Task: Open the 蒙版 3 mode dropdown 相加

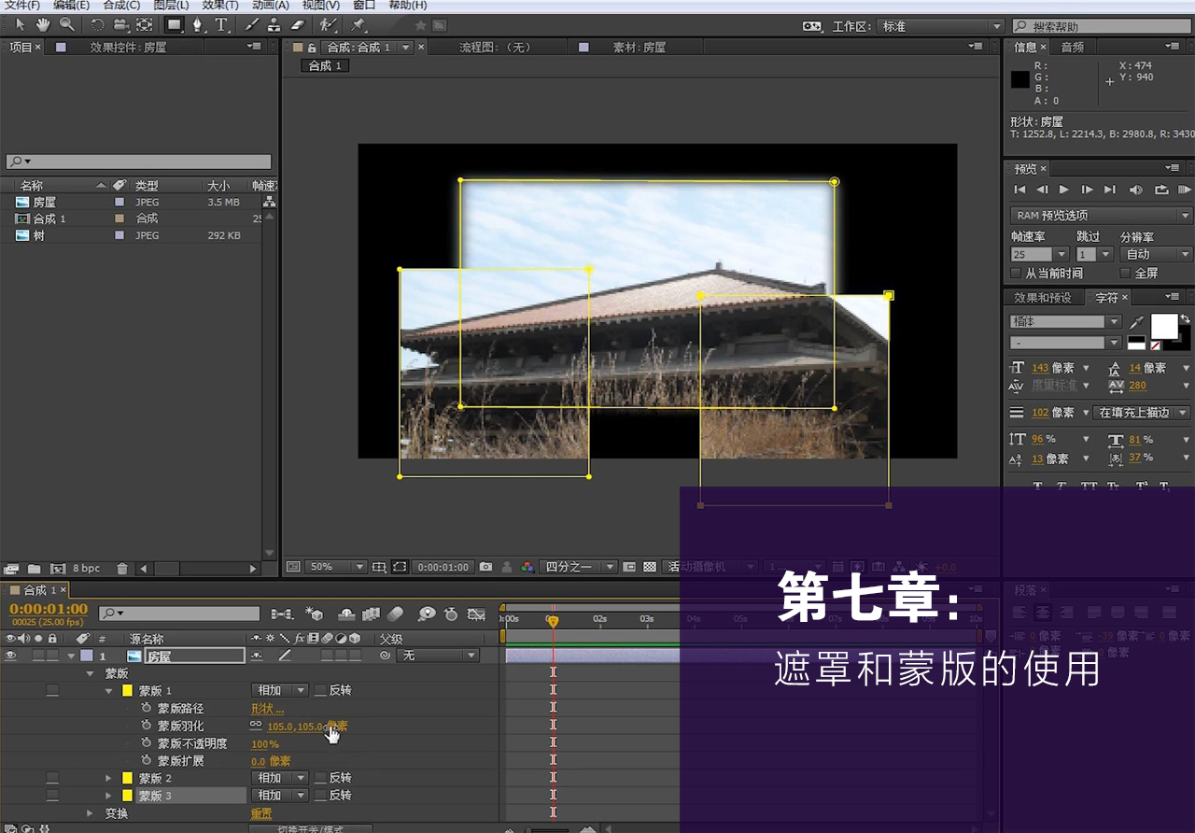Action: point(279,796)
